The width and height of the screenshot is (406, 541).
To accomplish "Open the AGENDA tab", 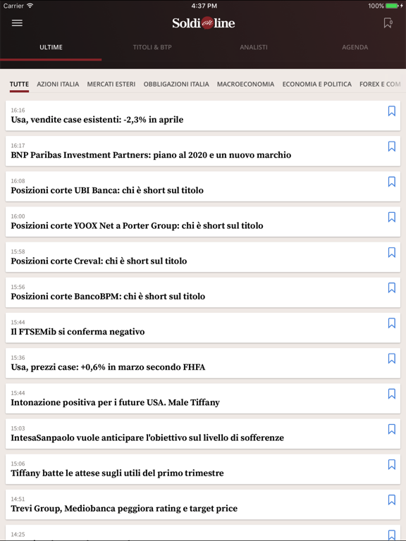I will [x=355, y=47].
